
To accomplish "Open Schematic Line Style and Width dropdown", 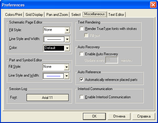I will click(67, 39).
